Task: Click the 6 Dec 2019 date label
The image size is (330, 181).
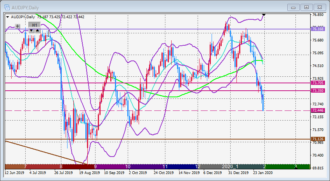Action: tap(213, 173)
